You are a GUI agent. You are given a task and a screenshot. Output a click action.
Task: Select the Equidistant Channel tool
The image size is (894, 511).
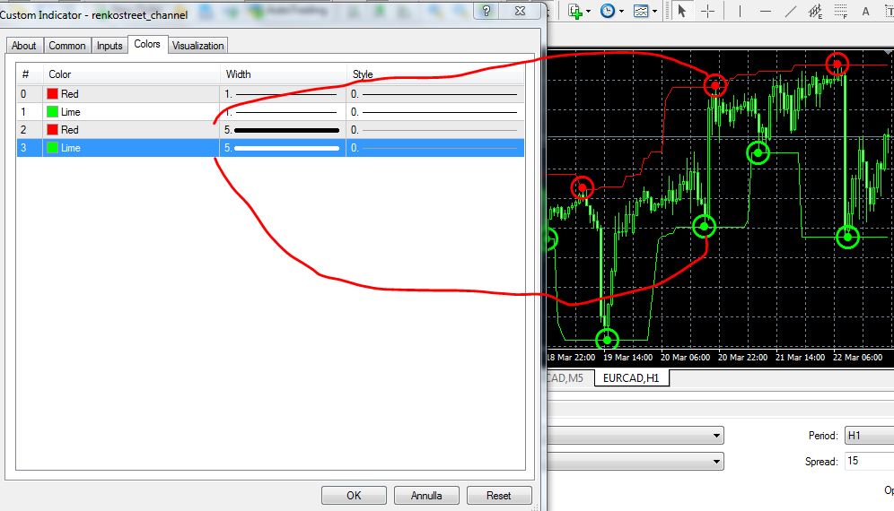(x=815, y=11)
